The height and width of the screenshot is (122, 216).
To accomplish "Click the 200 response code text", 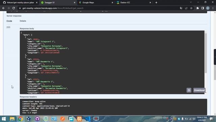I will tap(8, 27).
